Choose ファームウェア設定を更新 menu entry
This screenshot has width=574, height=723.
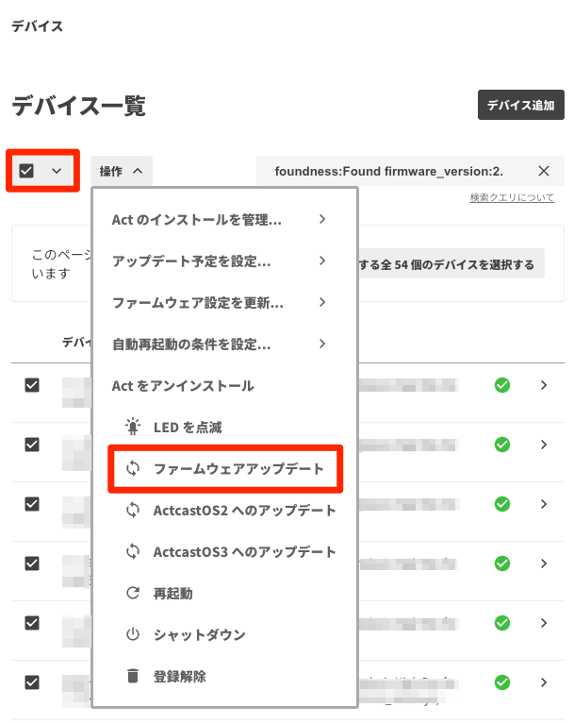(x=197, y=303)
